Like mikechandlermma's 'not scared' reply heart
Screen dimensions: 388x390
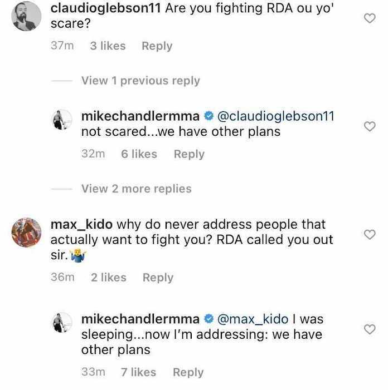click(369, 126)
